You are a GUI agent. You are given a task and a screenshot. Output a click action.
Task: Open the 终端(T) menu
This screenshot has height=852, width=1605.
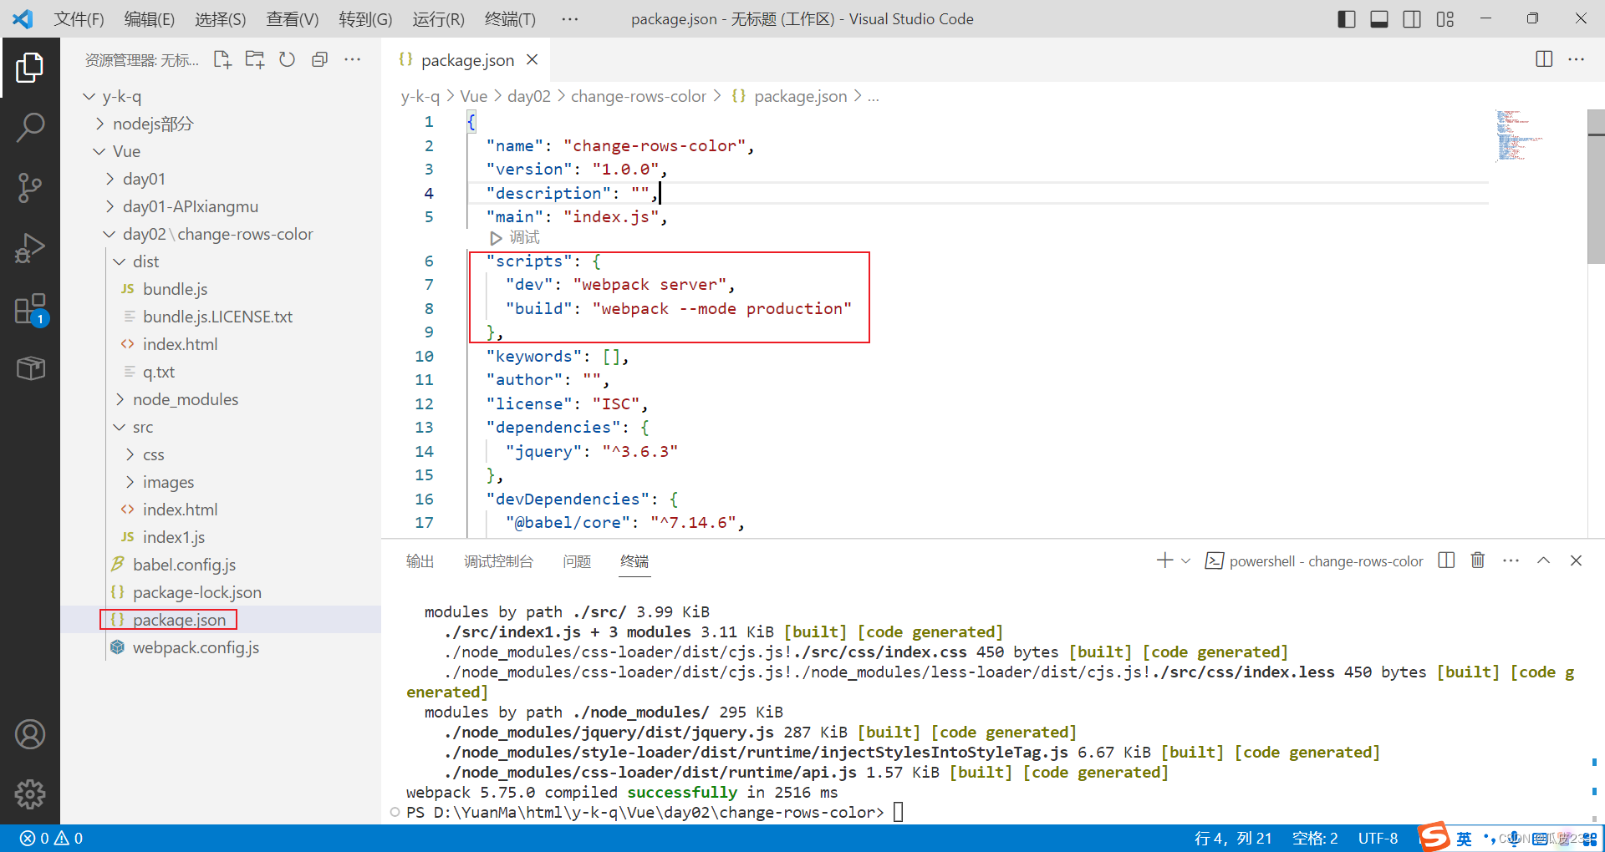pos(510,19)
